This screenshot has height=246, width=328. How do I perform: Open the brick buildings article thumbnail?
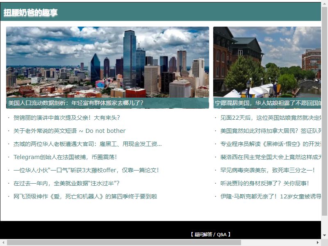[267, 67]
